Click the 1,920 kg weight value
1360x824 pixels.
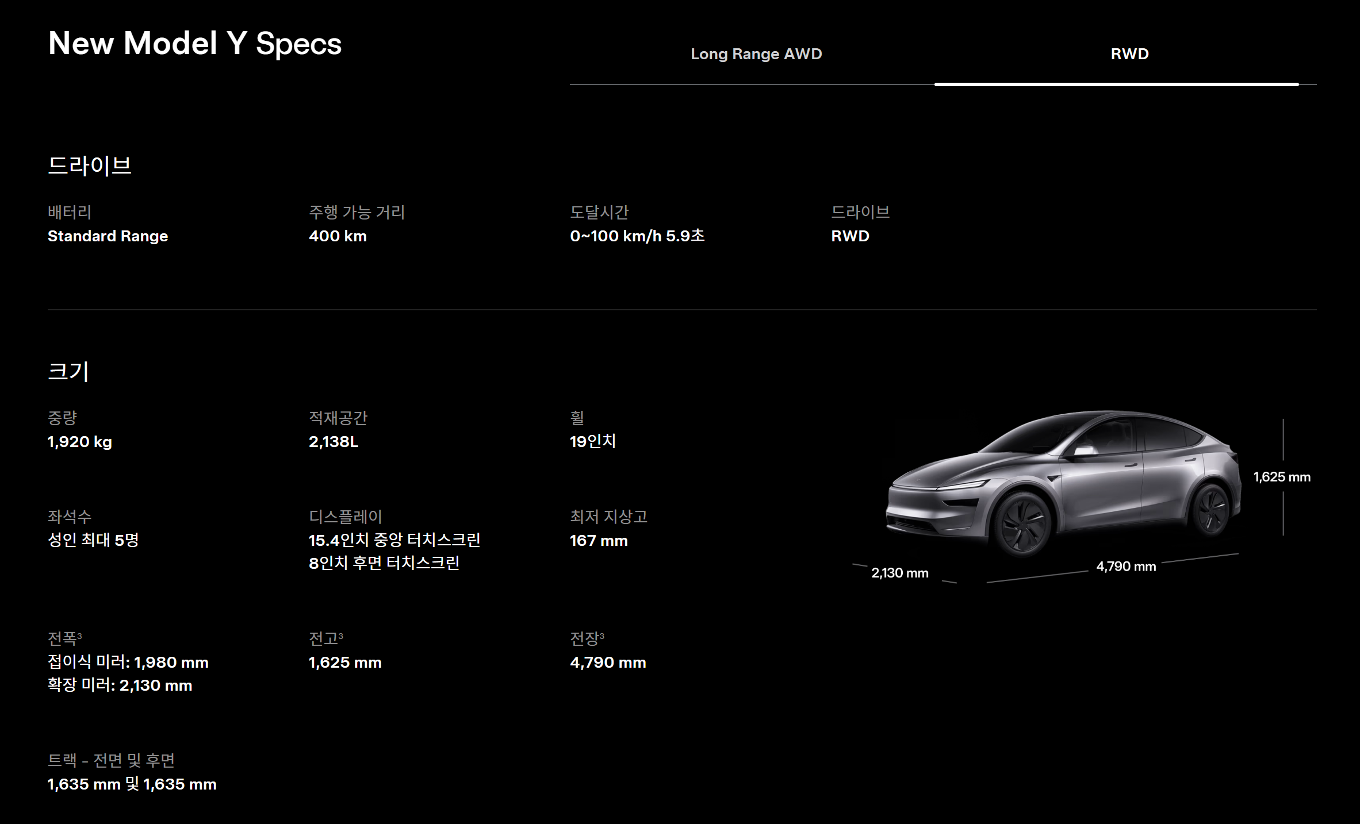pos(79,442)
